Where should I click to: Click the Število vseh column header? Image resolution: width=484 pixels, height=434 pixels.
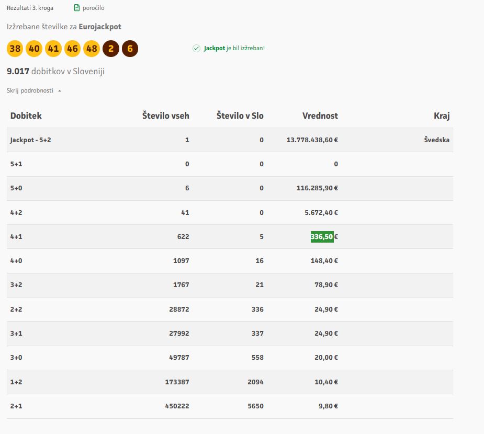[166, 116]
